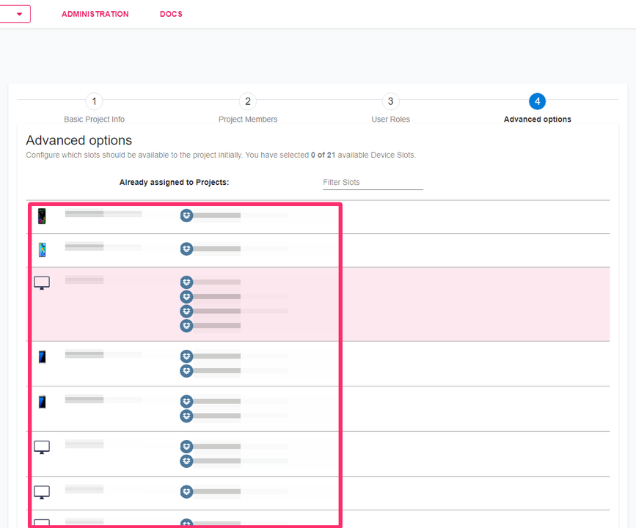This screenshot has width=636, height=528.
Task: Click the blue-green smartphone device icon
Action: tap(43, 249)
